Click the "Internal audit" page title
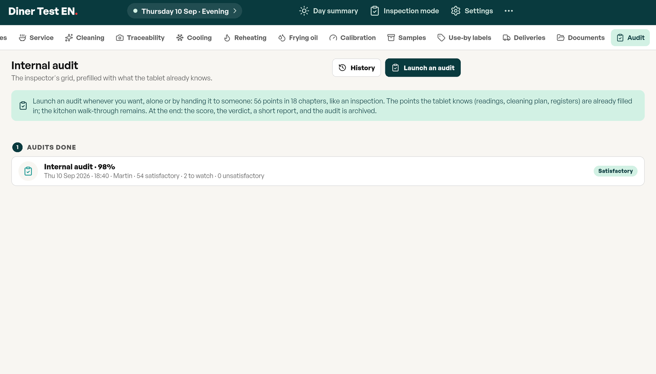 pos(45,65)
